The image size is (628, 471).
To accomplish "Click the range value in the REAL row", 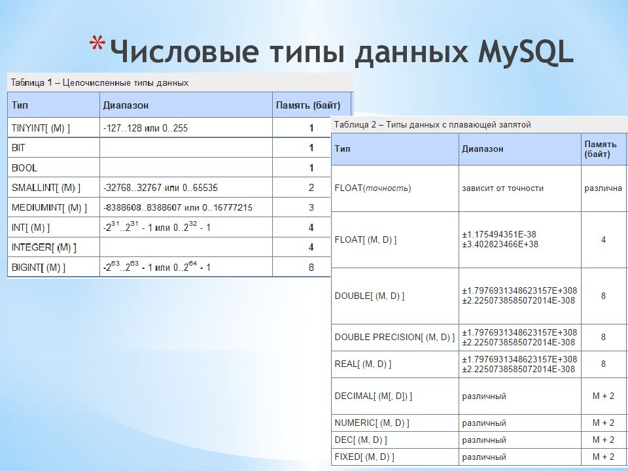I will click(519, 364).
